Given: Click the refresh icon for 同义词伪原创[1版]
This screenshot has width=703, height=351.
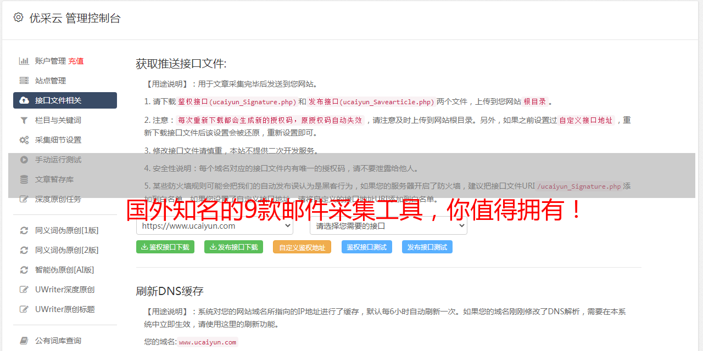Looking at the screenshot, I should click(x=24, y=230).
